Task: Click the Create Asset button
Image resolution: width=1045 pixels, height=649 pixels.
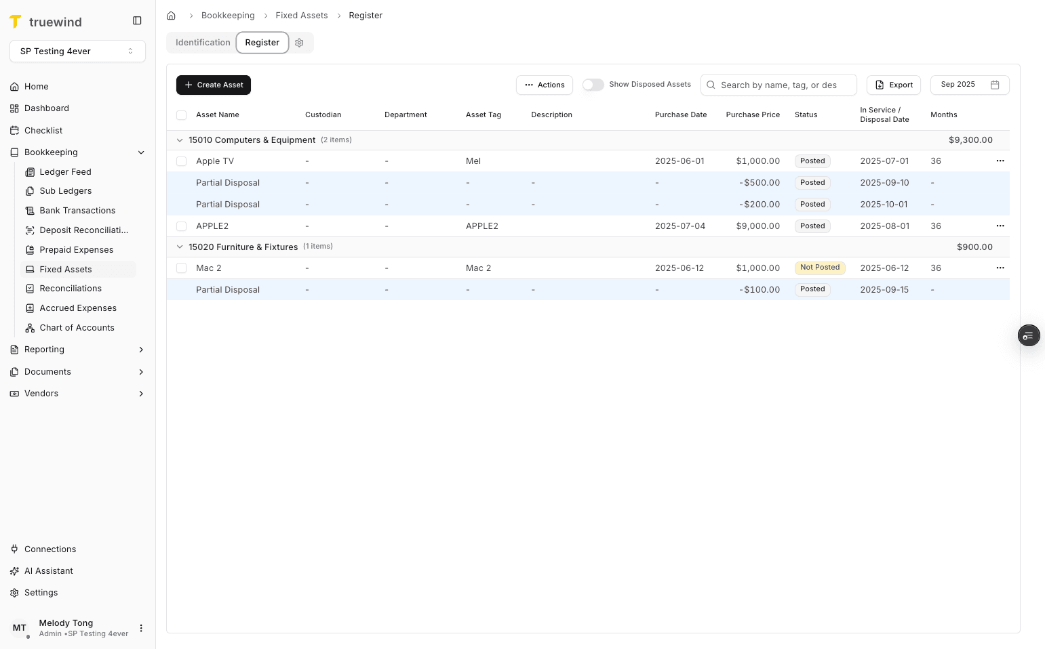Action: (x=213, y=85)
